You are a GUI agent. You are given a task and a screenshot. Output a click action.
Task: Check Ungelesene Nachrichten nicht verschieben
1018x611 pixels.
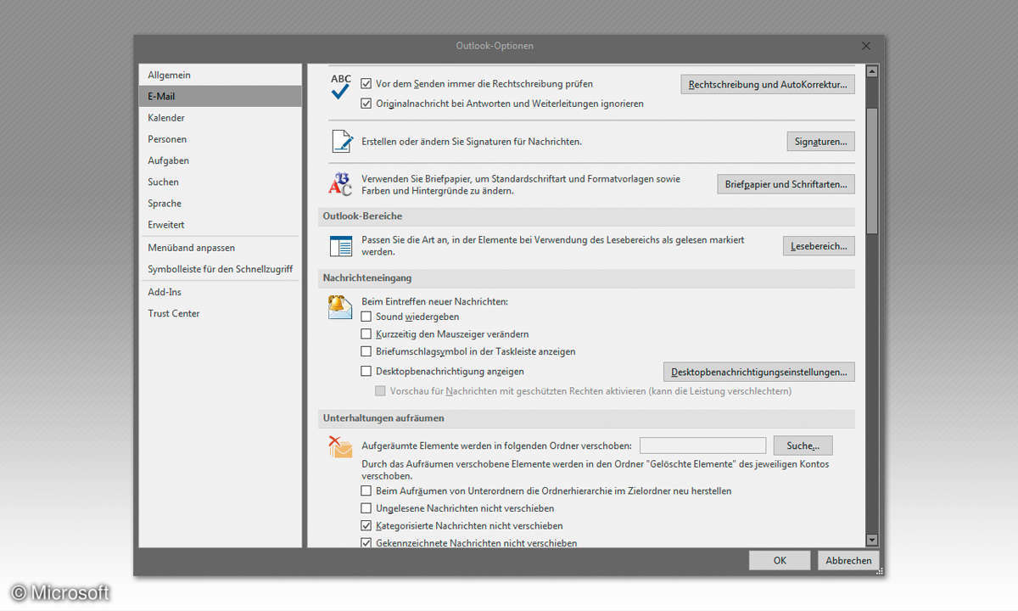(x=366, y=508)
